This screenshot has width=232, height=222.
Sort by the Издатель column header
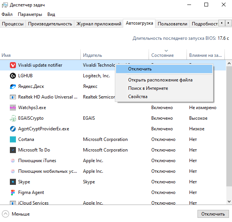[114, 55]
